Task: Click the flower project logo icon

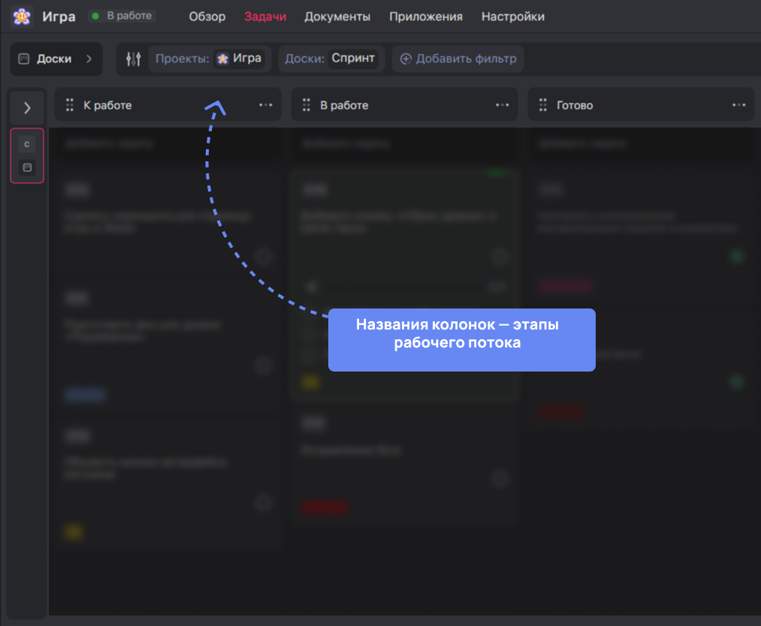Action: point(22,17)
